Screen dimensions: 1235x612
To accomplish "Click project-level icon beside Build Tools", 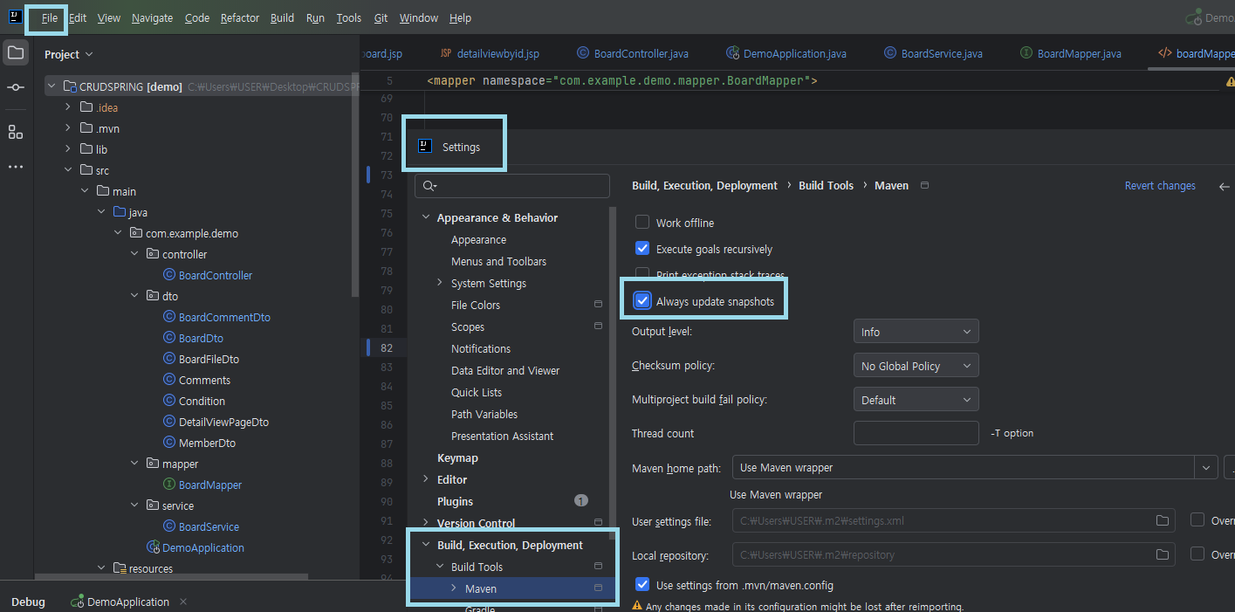I will tap(598, 567).
